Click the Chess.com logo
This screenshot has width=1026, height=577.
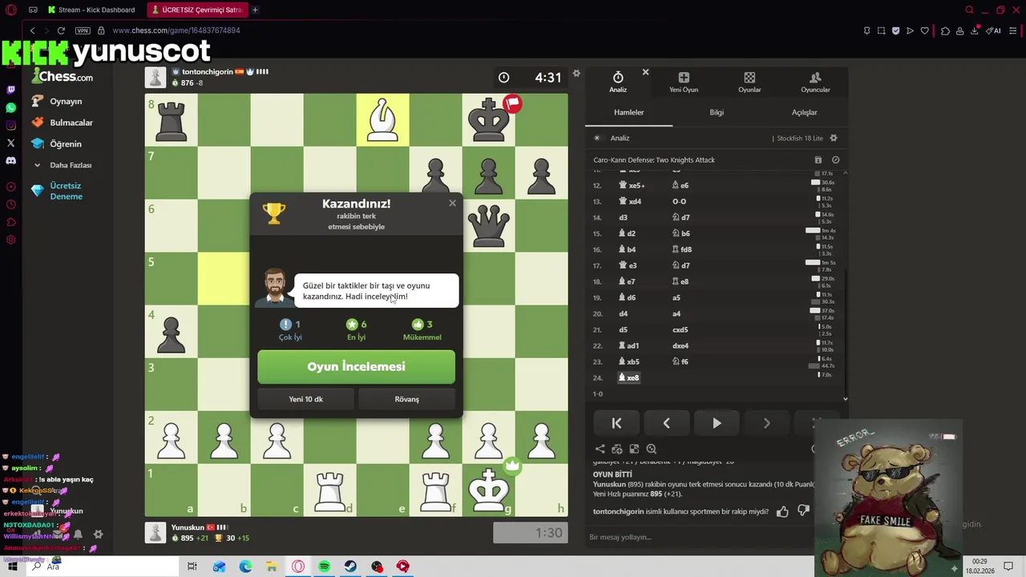point(62,77)
